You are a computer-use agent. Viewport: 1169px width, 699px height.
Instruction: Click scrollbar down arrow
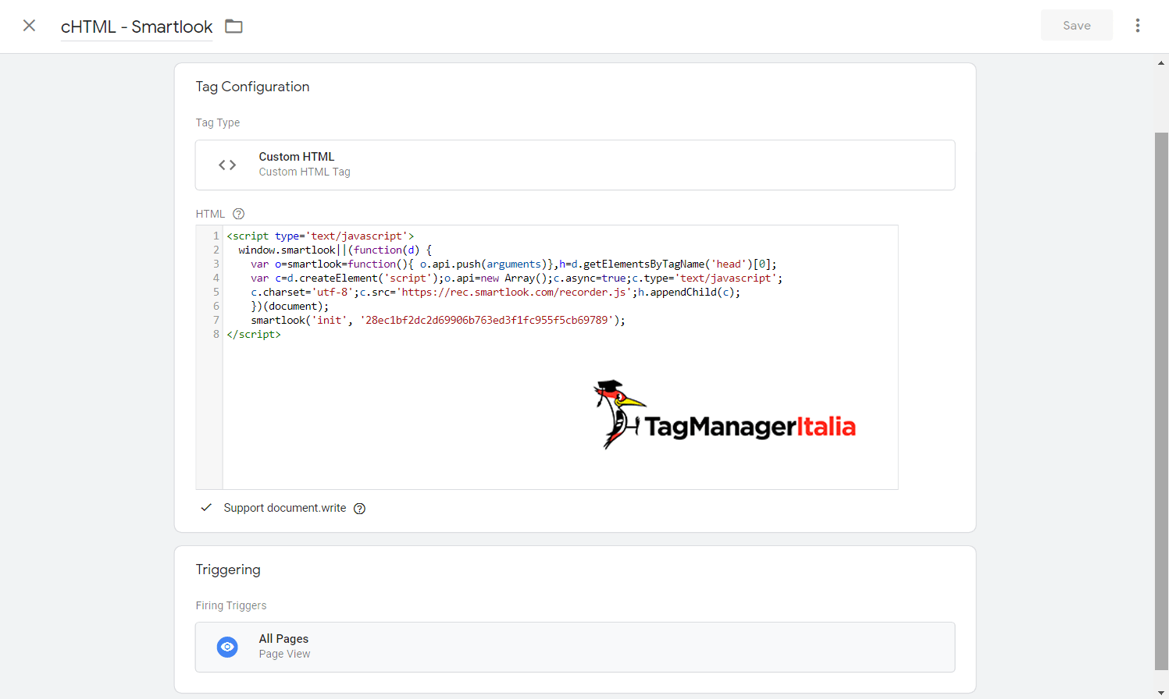point(1161,693)
